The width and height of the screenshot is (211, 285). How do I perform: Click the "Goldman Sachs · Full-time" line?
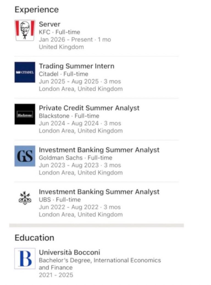coord(76,158)
